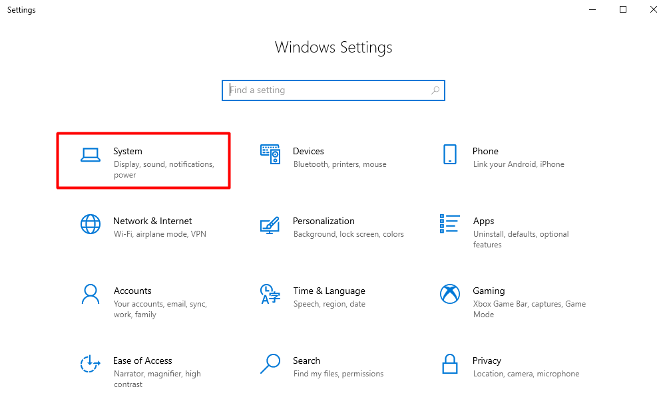Click the Personalization paintbrush icon
665x409 pixels.
(270, 225)
